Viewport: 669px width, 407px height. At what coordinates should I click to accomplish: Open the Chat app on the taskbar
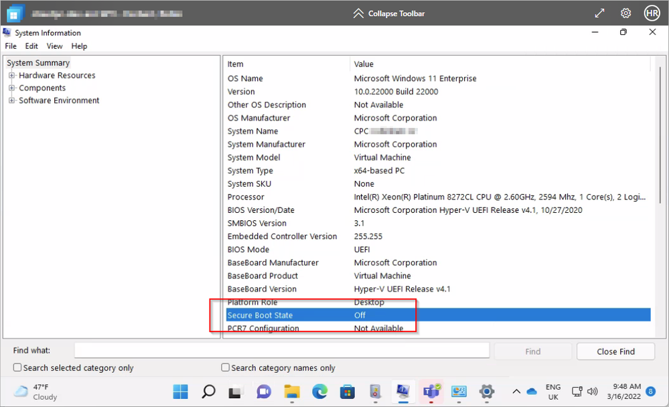(264, 391)
